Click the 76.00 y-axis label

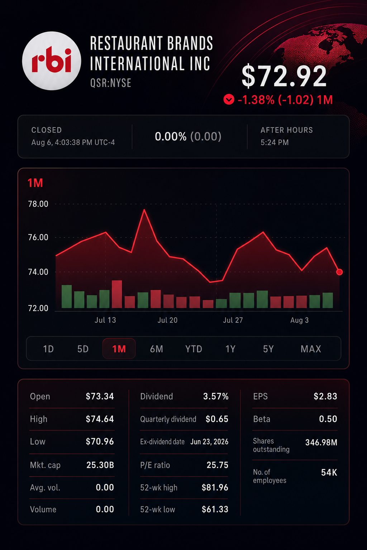tap(38, 237)
